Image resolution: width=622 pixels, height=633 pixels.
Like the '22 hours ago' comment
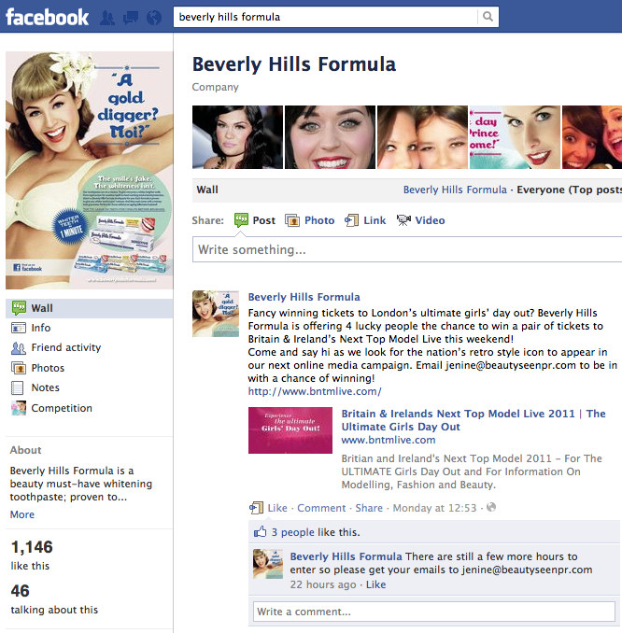tap(376, 584)
